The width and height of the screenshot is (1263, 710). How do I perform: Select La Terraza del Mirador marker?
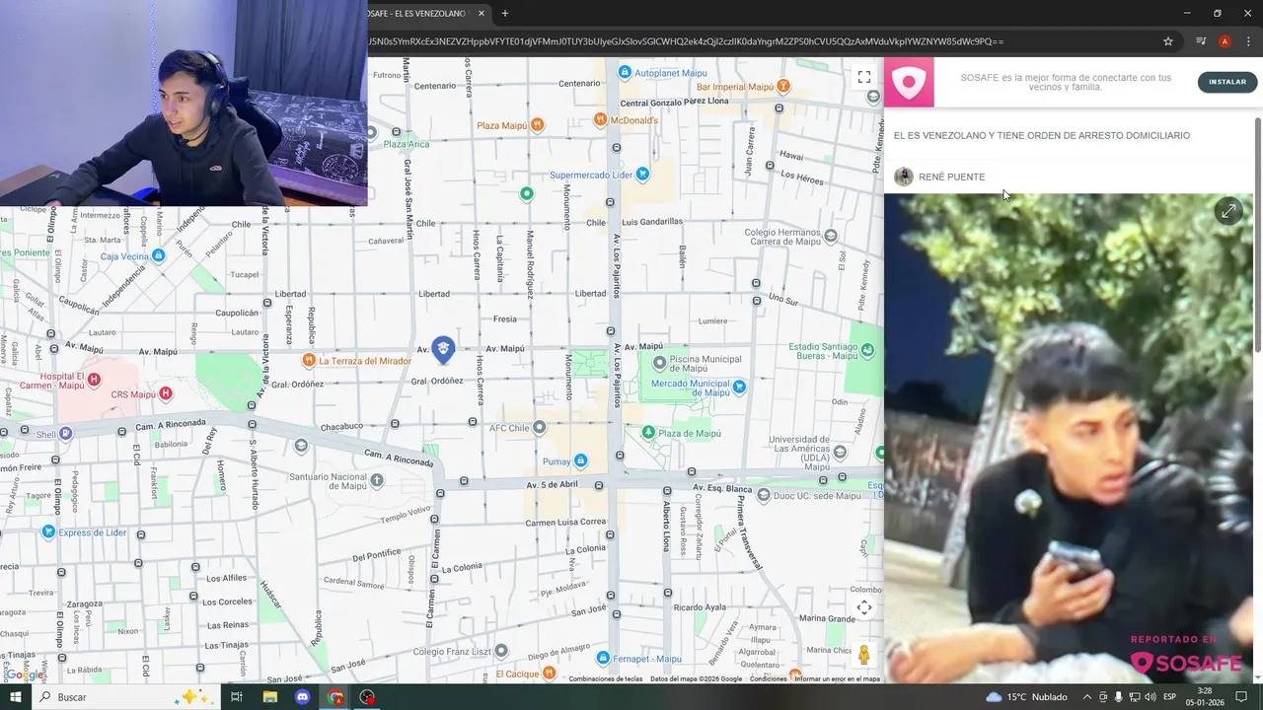click(x=309, y=361)
